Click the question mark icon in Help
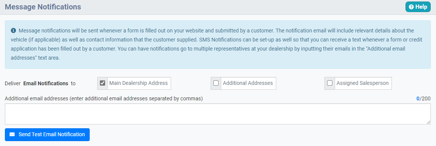This screenshot has height=146, width=436. pos(411,7)
